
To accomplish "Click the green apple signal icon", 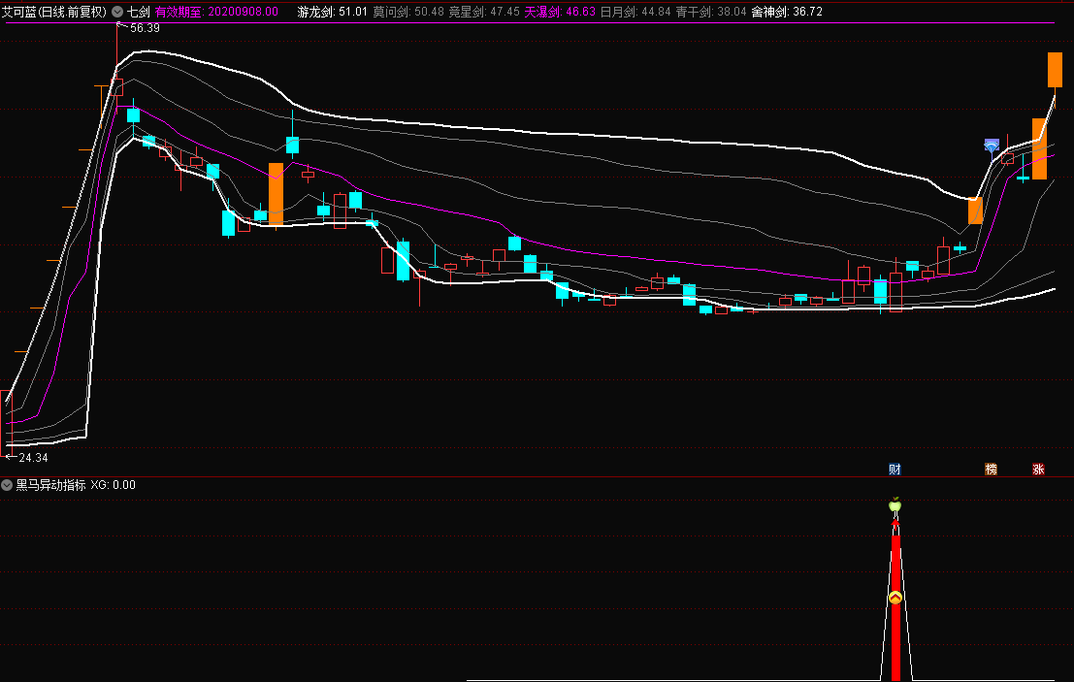I will point(895,504).
